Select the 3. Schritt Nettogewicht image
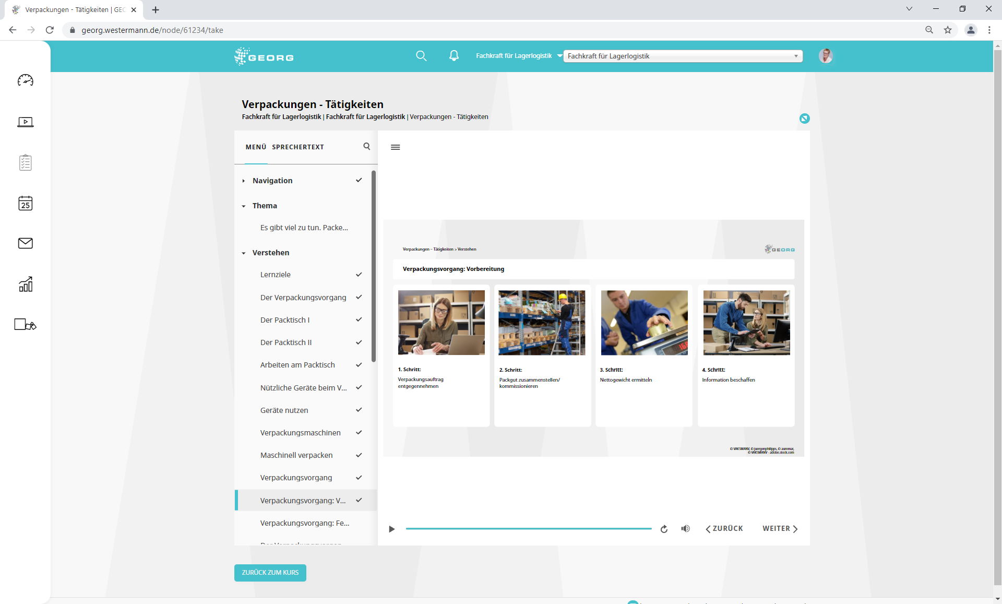This screenshot has width=1002, height=604. (x=644, y=323)
